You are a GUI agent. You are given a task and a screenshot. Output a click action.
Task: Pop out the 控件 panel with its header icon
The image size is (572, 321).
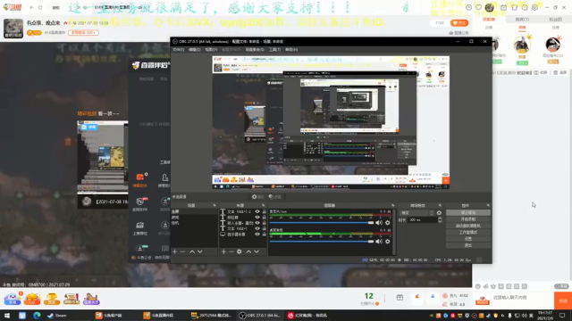pyautogui.click(x=488, y=206)
